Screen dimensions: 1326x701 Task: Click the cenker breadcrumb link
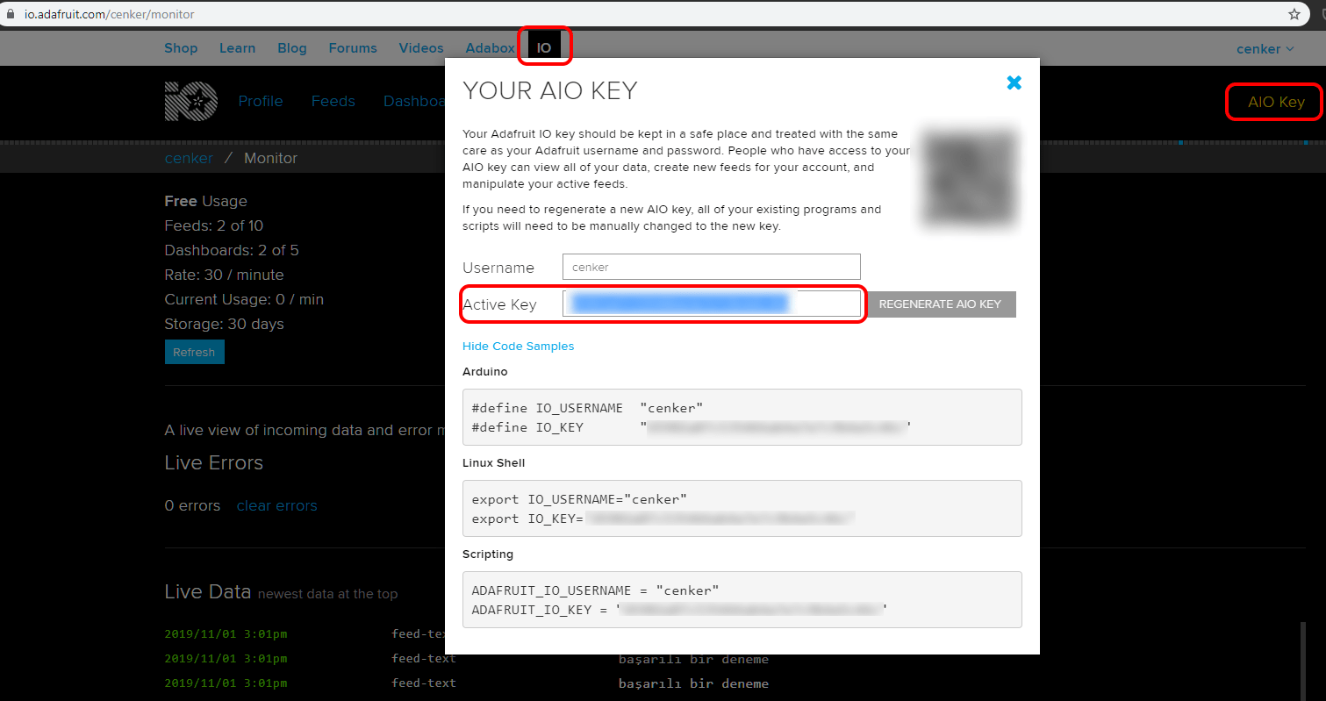189,158
